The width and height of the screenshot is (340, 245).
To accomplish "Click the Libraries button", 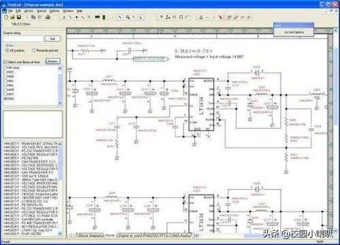I will pos(53,62).
